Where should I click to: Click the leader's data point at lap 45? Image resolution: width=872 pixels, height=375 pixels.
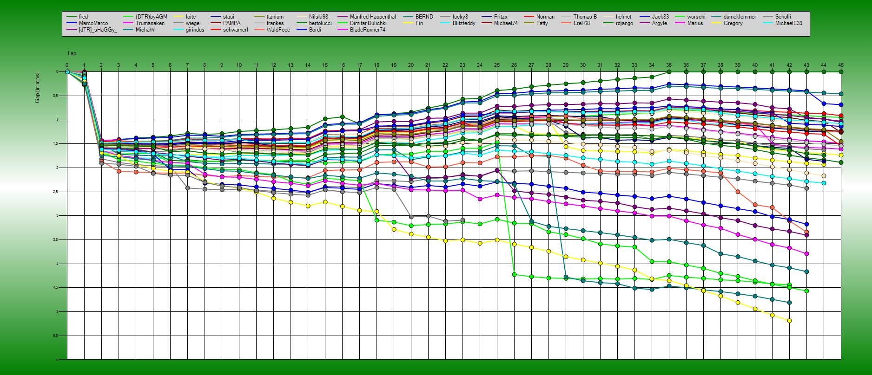[841, 72]
